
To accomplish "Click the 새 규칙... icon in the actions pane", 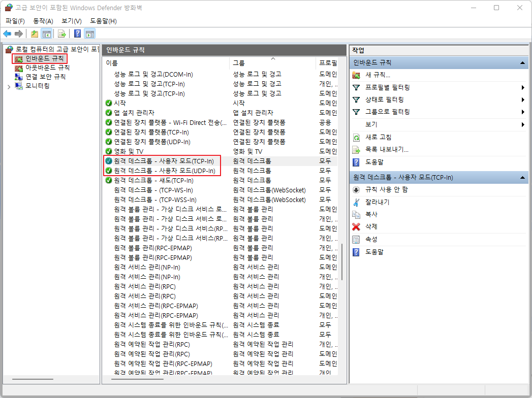I will coord(356,75).
